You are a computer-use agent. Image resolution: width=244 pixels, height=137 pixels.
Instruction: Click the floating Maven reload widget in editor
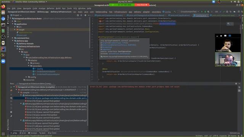230,24
